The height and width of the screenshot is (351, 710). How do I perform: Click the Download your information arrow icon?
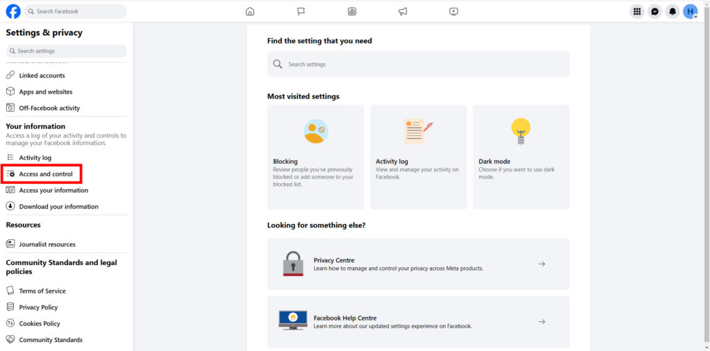click(x=10, y=207)
